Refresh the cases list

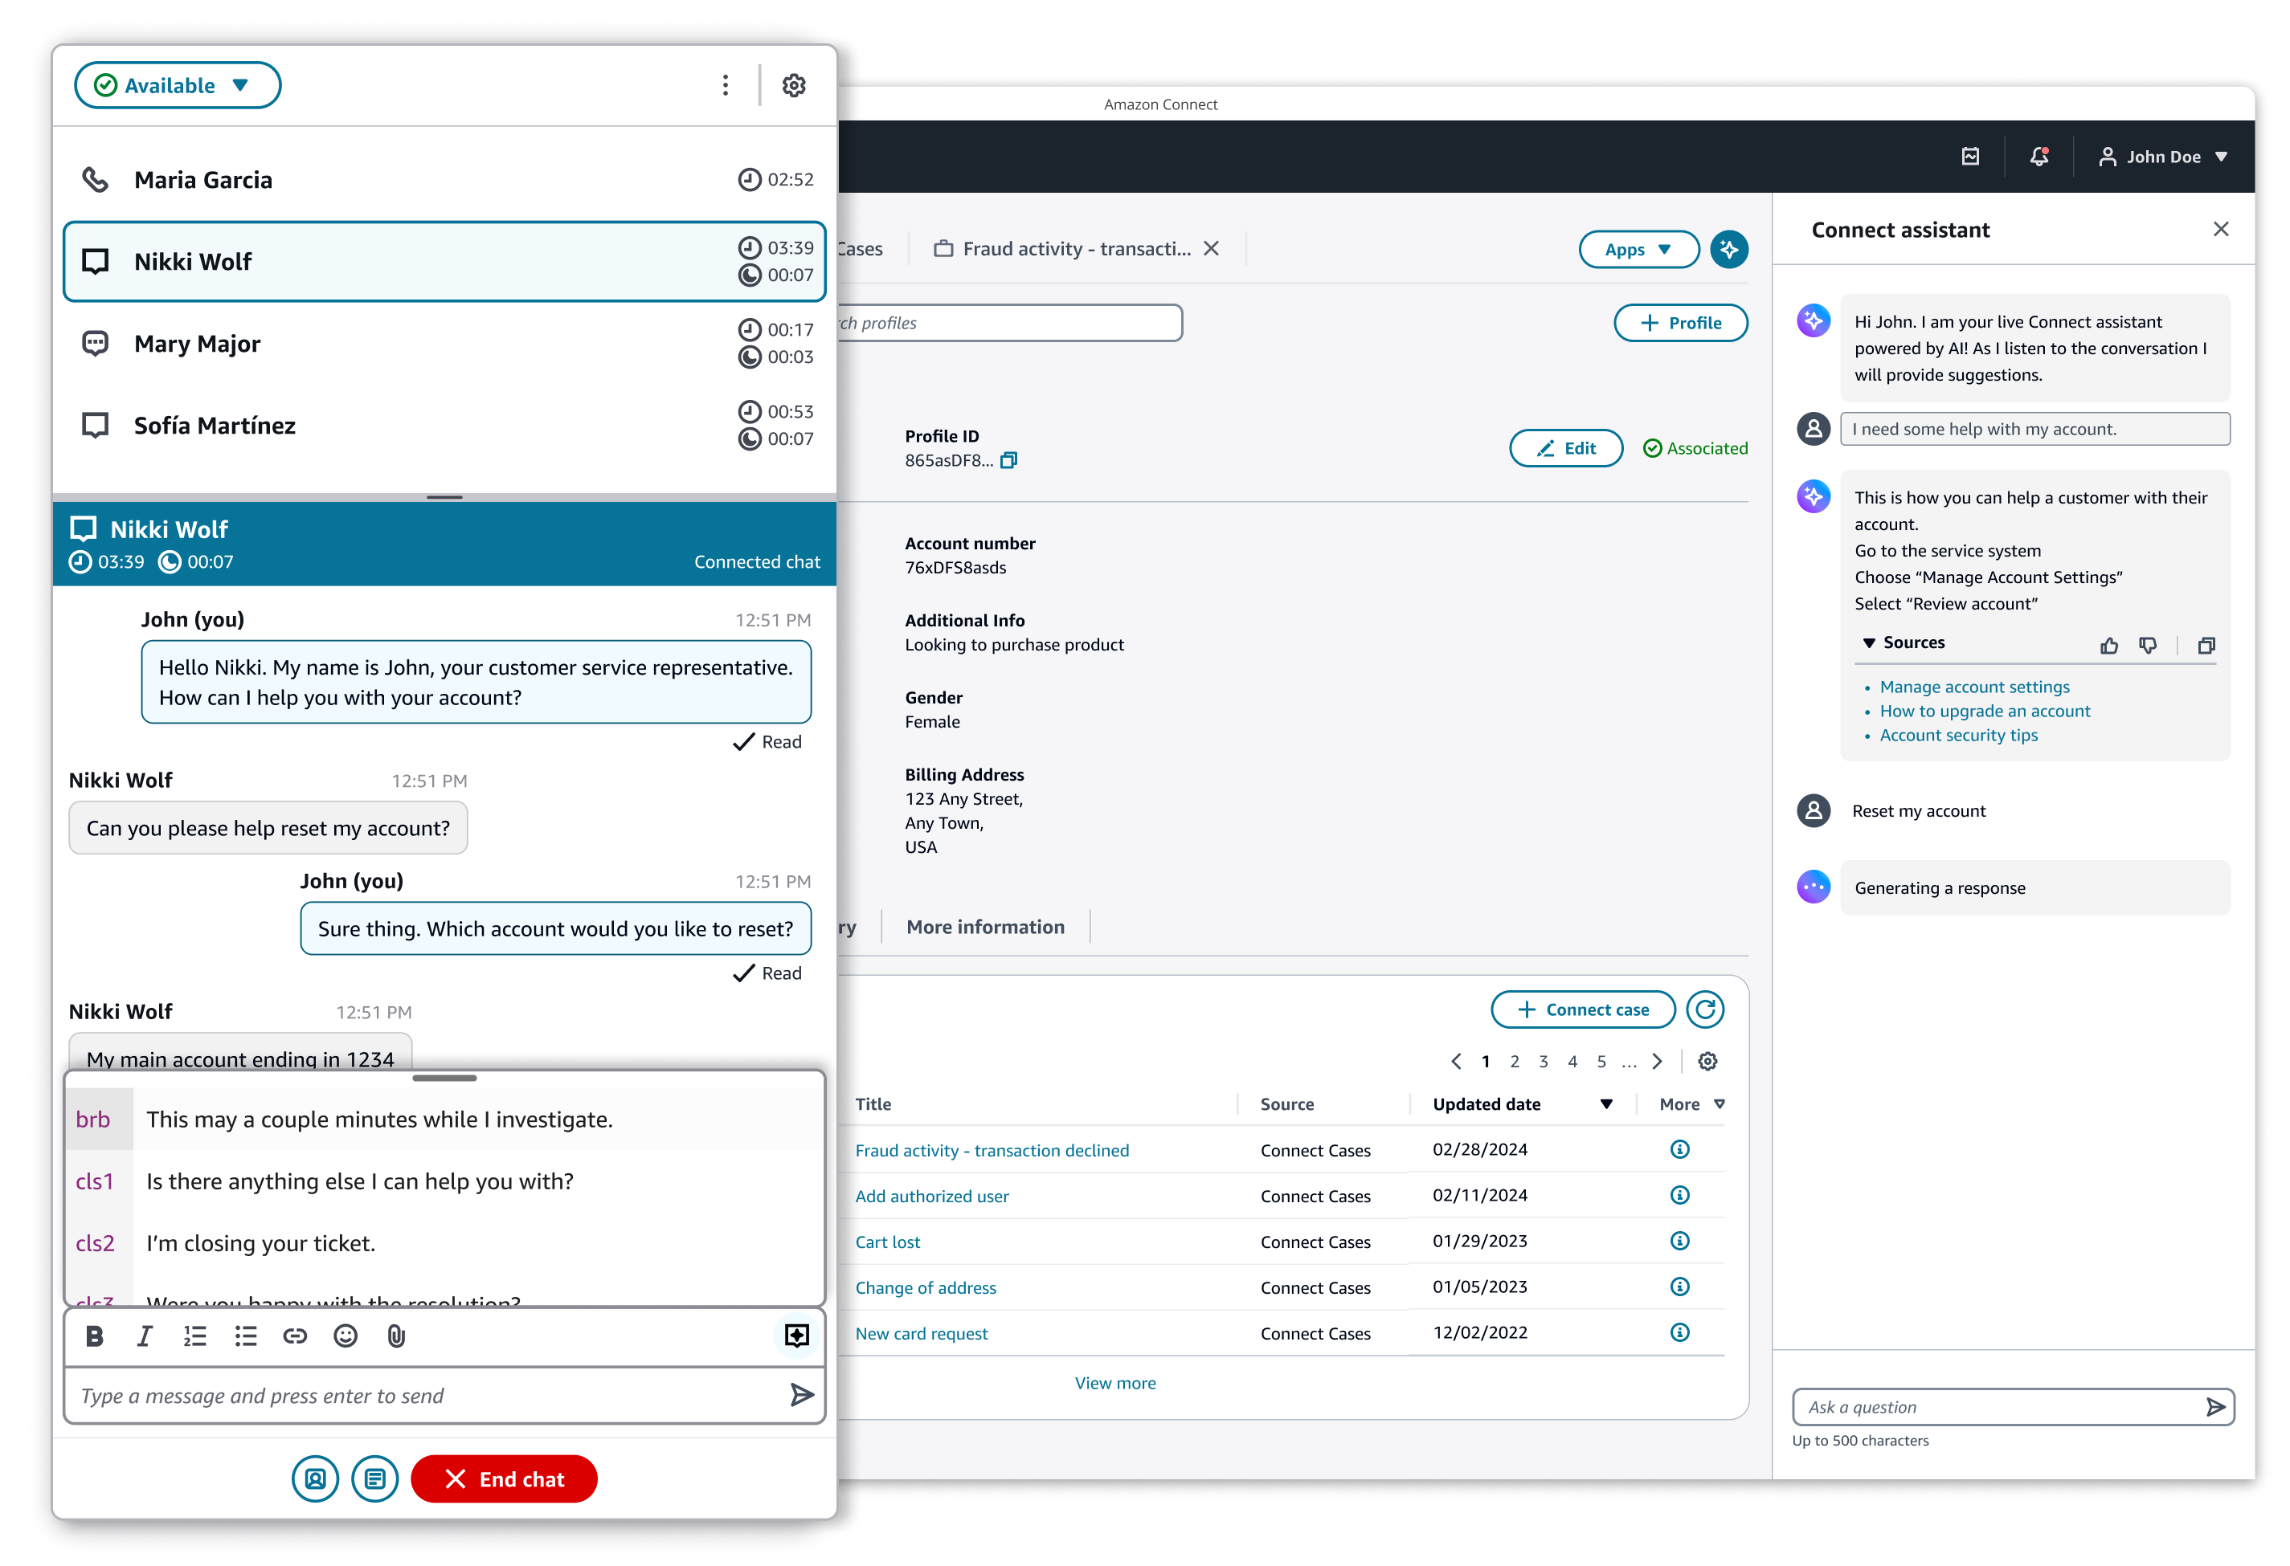coord(1705,1009)
